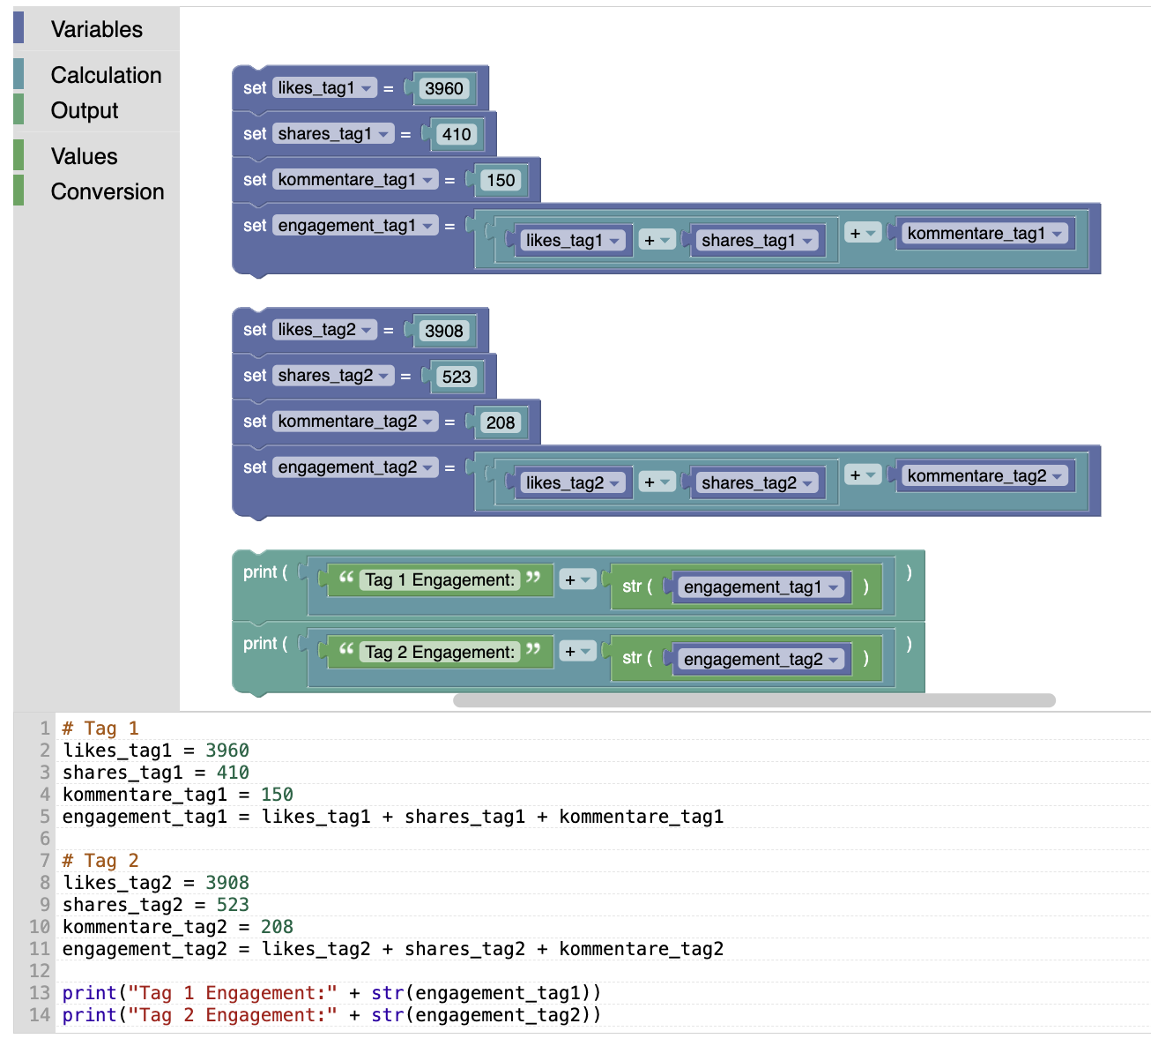
Task: Expand the likes_tag1 variable dropdown in set block
Action: 366,88
